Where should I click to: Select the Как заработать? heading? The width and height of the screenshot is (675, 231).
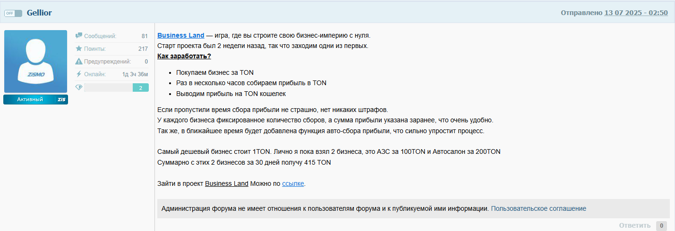point(184,56)
